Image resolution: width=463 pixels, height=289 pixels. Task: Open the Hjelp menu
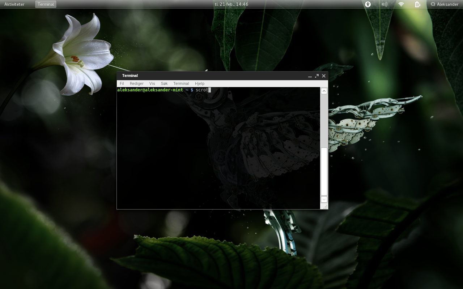coord(200,83)
